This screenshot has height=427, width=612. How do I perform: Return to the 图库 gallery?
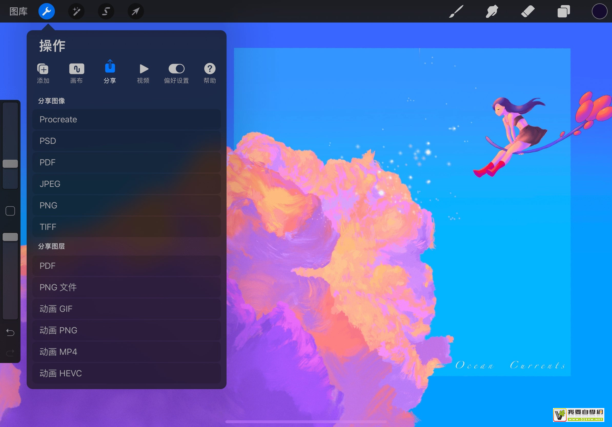pos(18,11)
